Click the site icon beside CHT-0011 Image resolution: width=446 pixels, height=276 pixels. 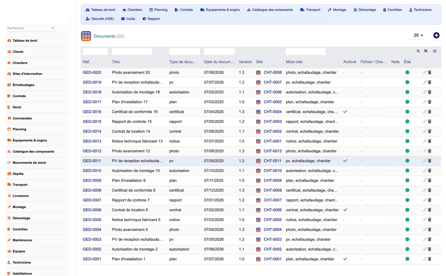click(x=258, y=161)
